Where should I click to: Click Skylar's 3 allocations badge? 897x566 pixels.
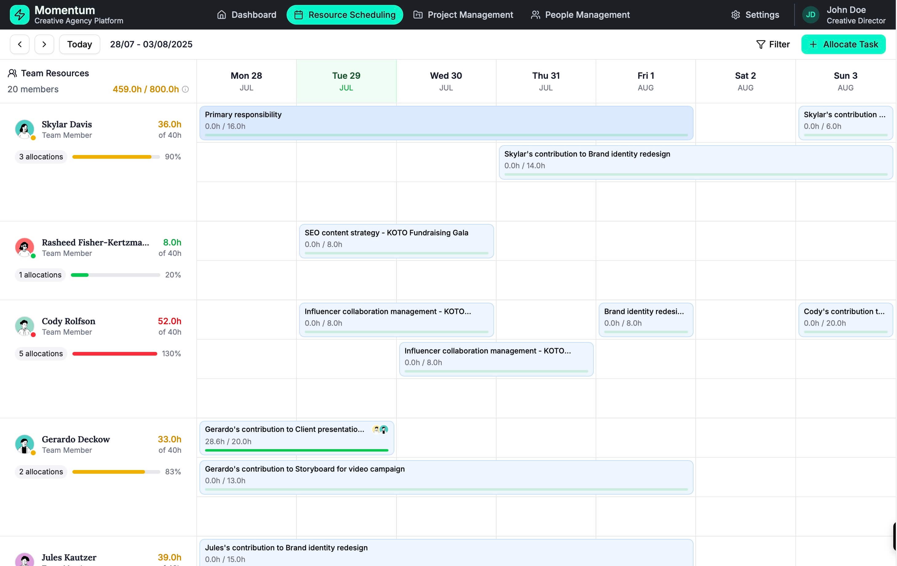tap(41, 157)
